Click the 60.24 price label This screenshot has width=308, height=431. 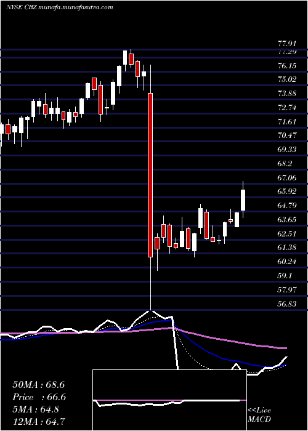(x=287, y=262)
